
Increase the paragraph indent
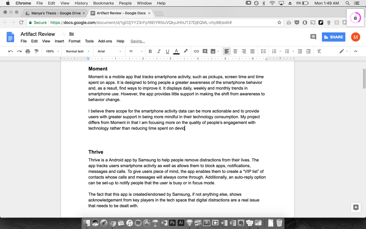308,51
